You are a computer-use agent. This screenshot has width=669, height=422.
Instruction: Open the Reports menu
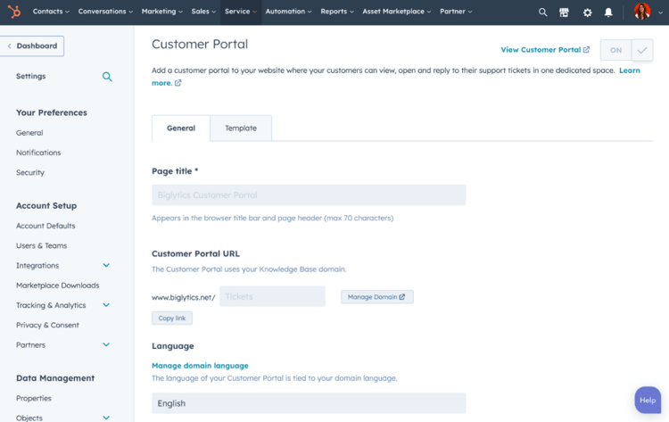coord(337,12)
